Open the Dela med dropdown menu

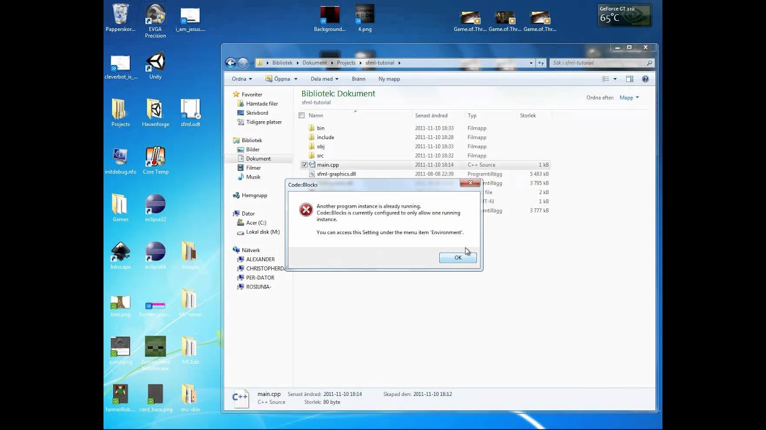[324, 79]
